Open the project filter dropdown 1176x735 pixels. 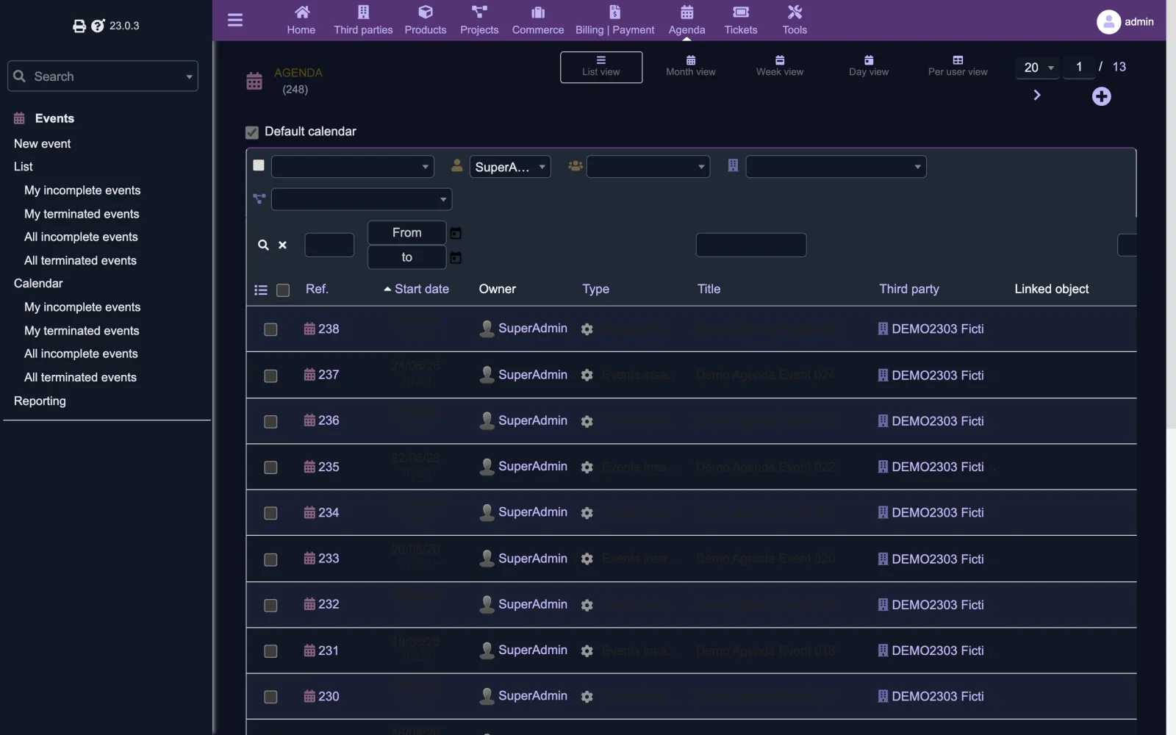tap(362, 199)
